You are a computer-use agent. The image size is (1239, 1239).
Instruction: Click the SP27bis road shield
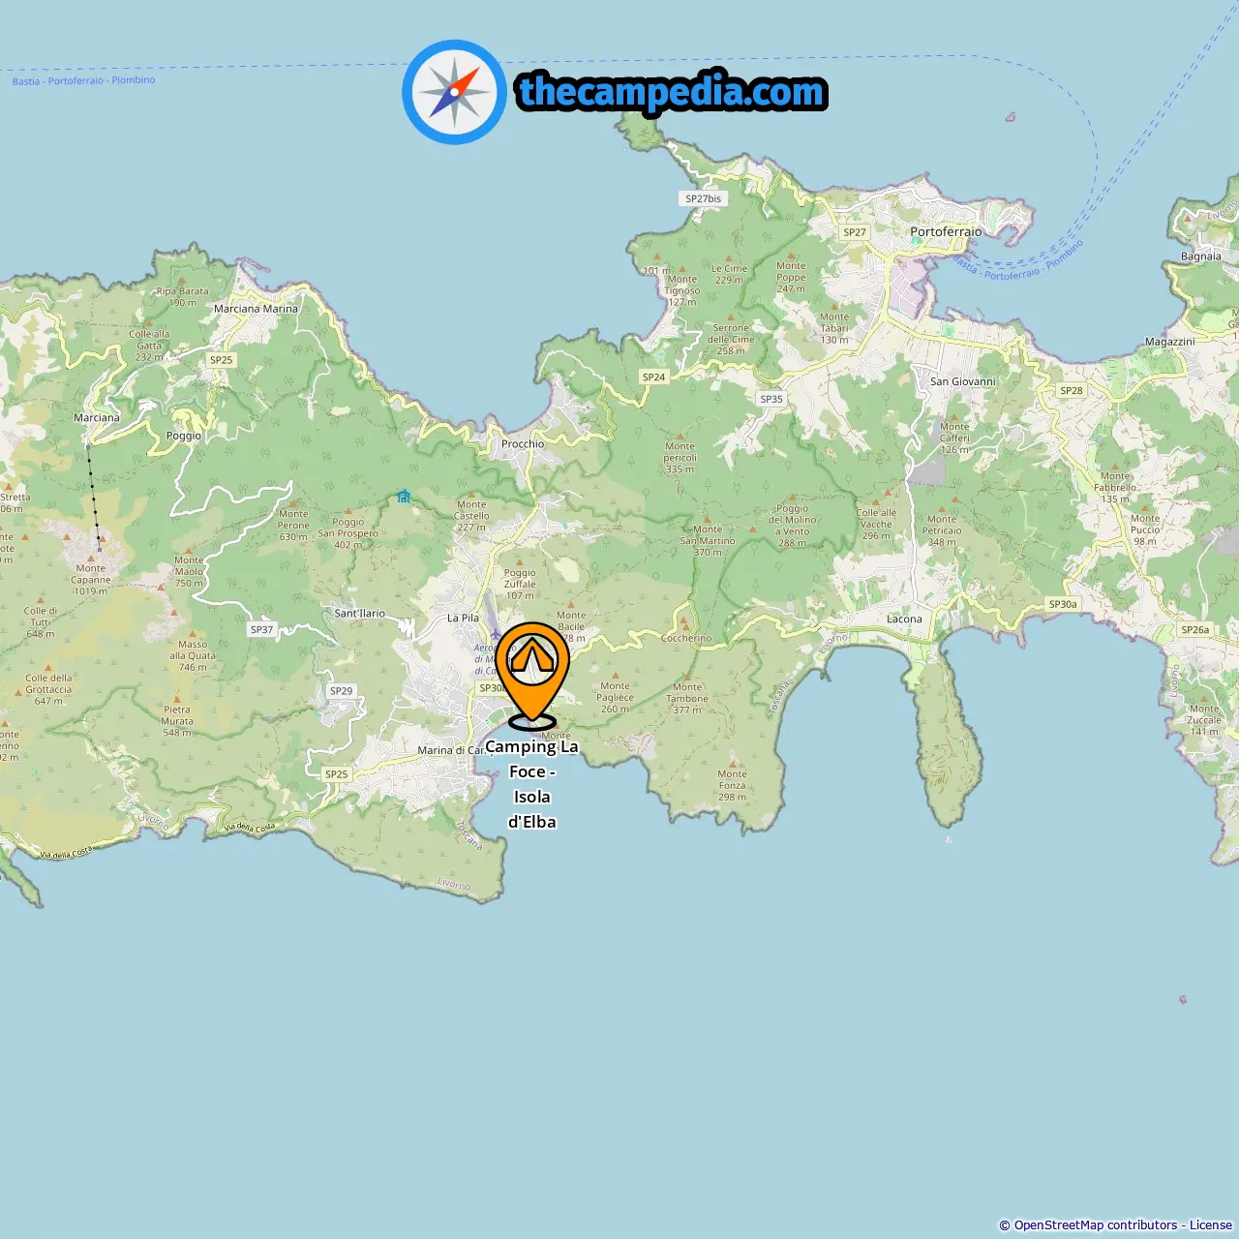point(703,198)
